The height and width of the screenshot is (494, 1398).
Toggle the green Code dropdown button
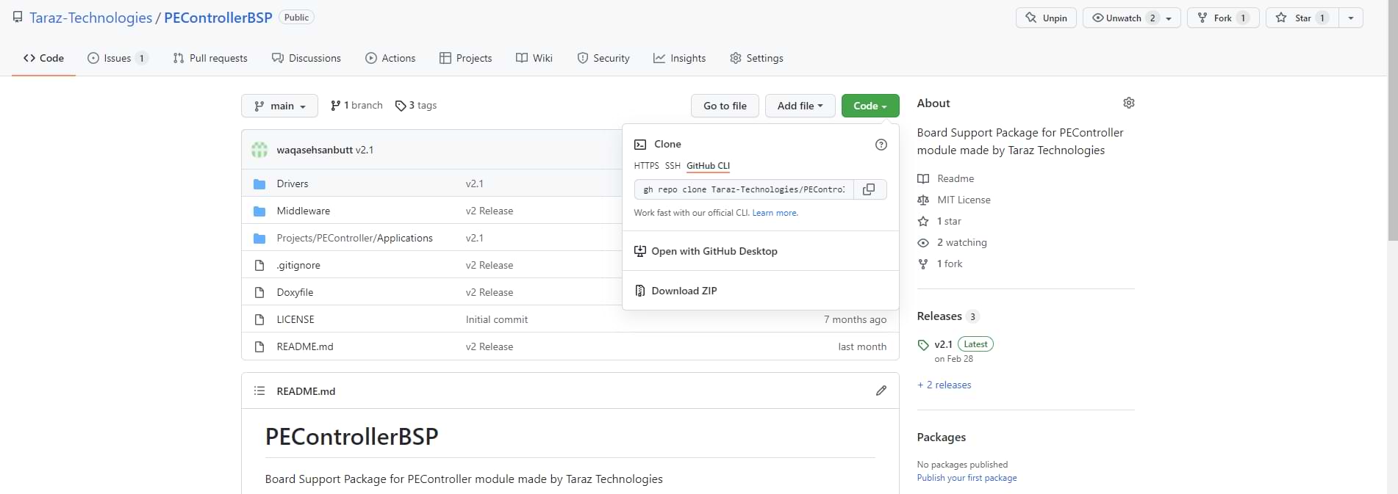(x=870, y=106)
